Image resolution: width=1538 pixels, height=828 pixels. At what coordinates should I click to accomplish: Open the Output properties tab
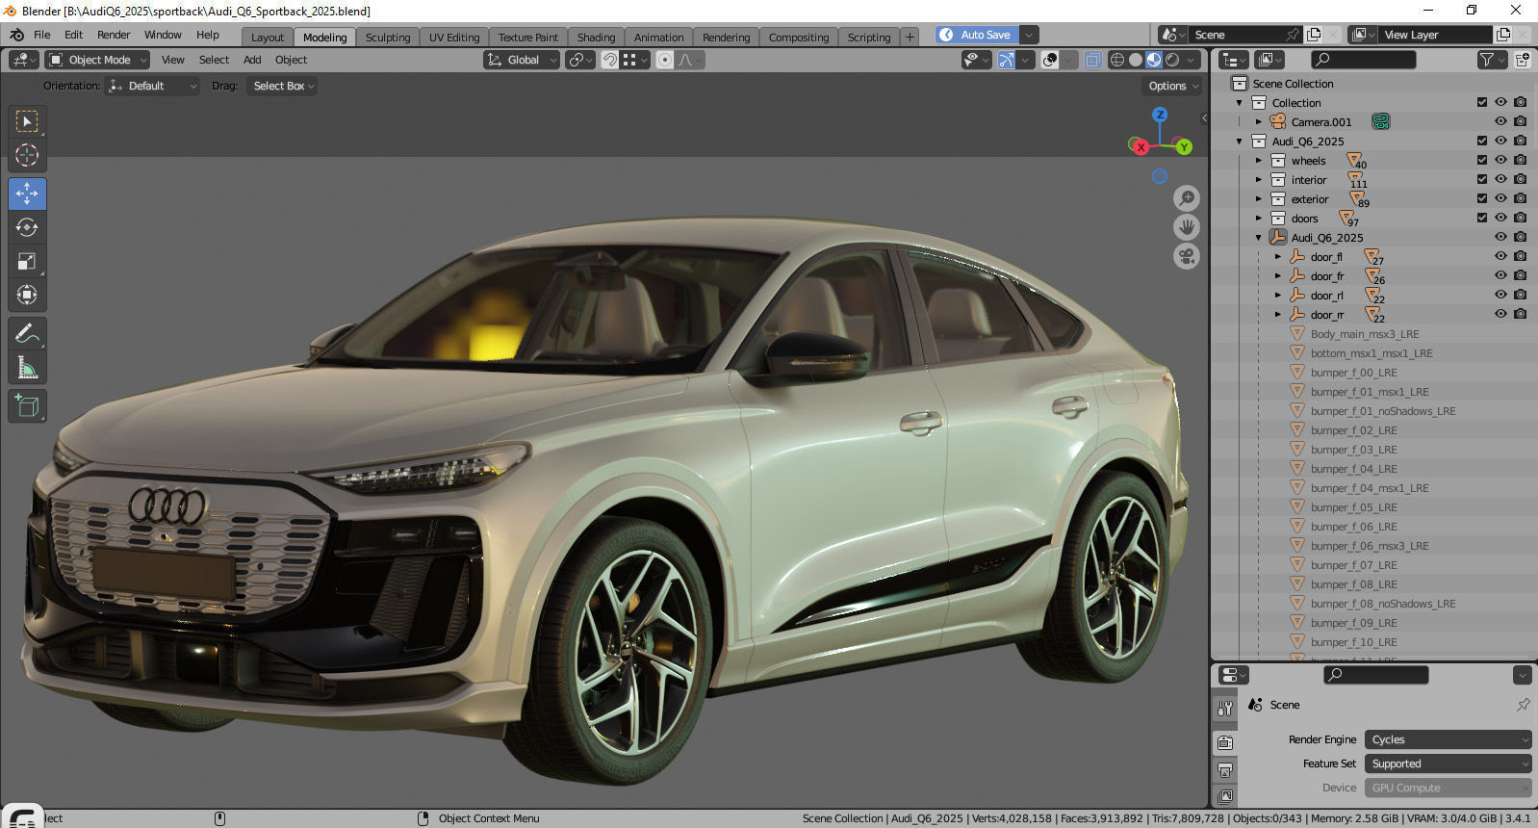click(1225, 770)
